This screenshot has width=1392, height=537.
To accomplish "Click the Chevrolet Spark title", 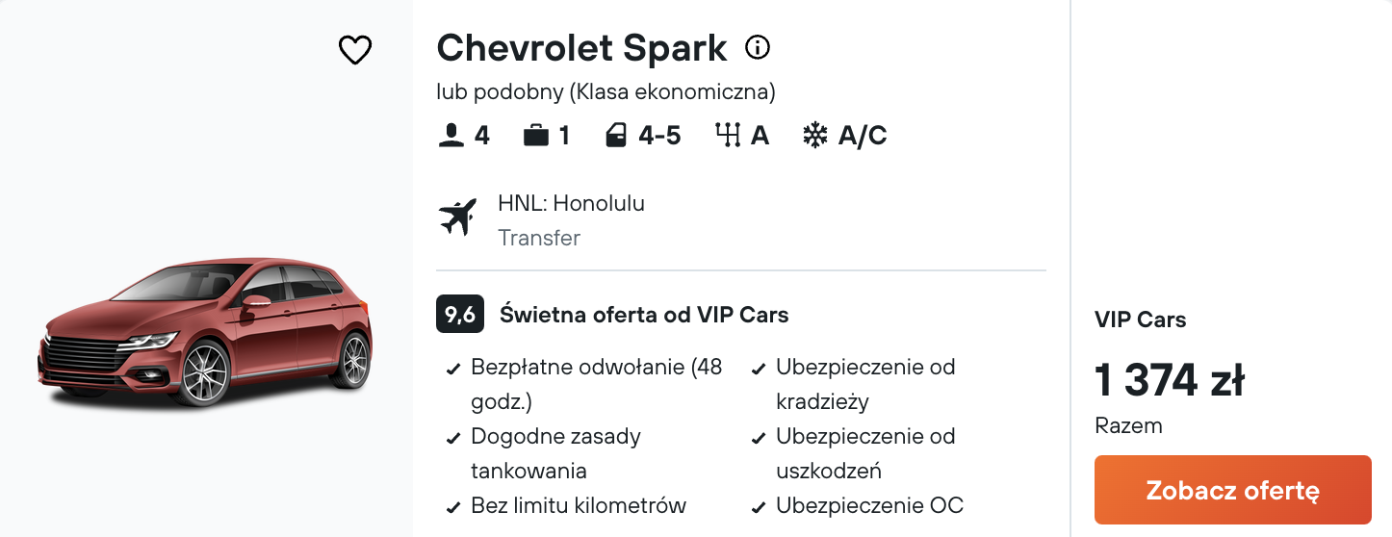I will pos(581,48).
